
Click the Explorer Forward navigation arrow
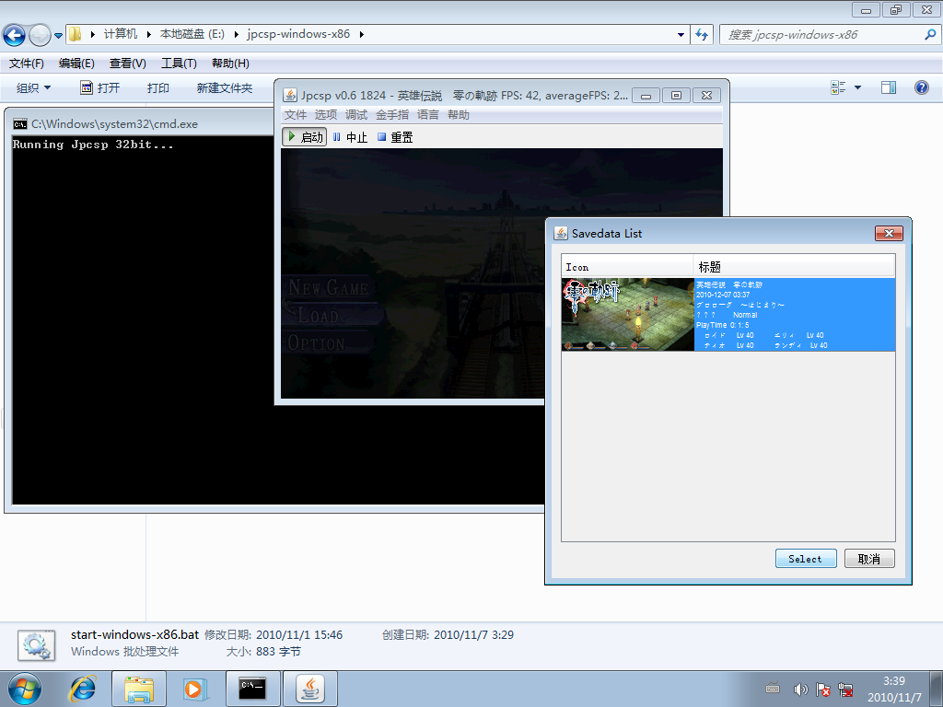40,35
